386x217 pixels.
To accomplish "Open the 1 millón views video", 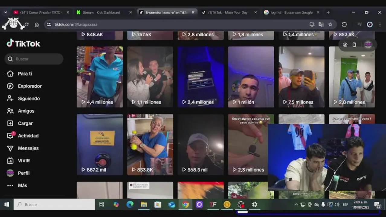I will pos(251,77).
